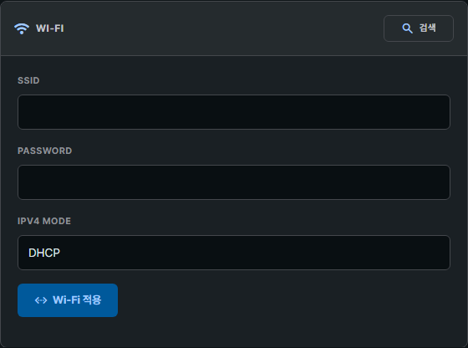
Task: Open the 검색 network search button
Action: click(419, 28)
